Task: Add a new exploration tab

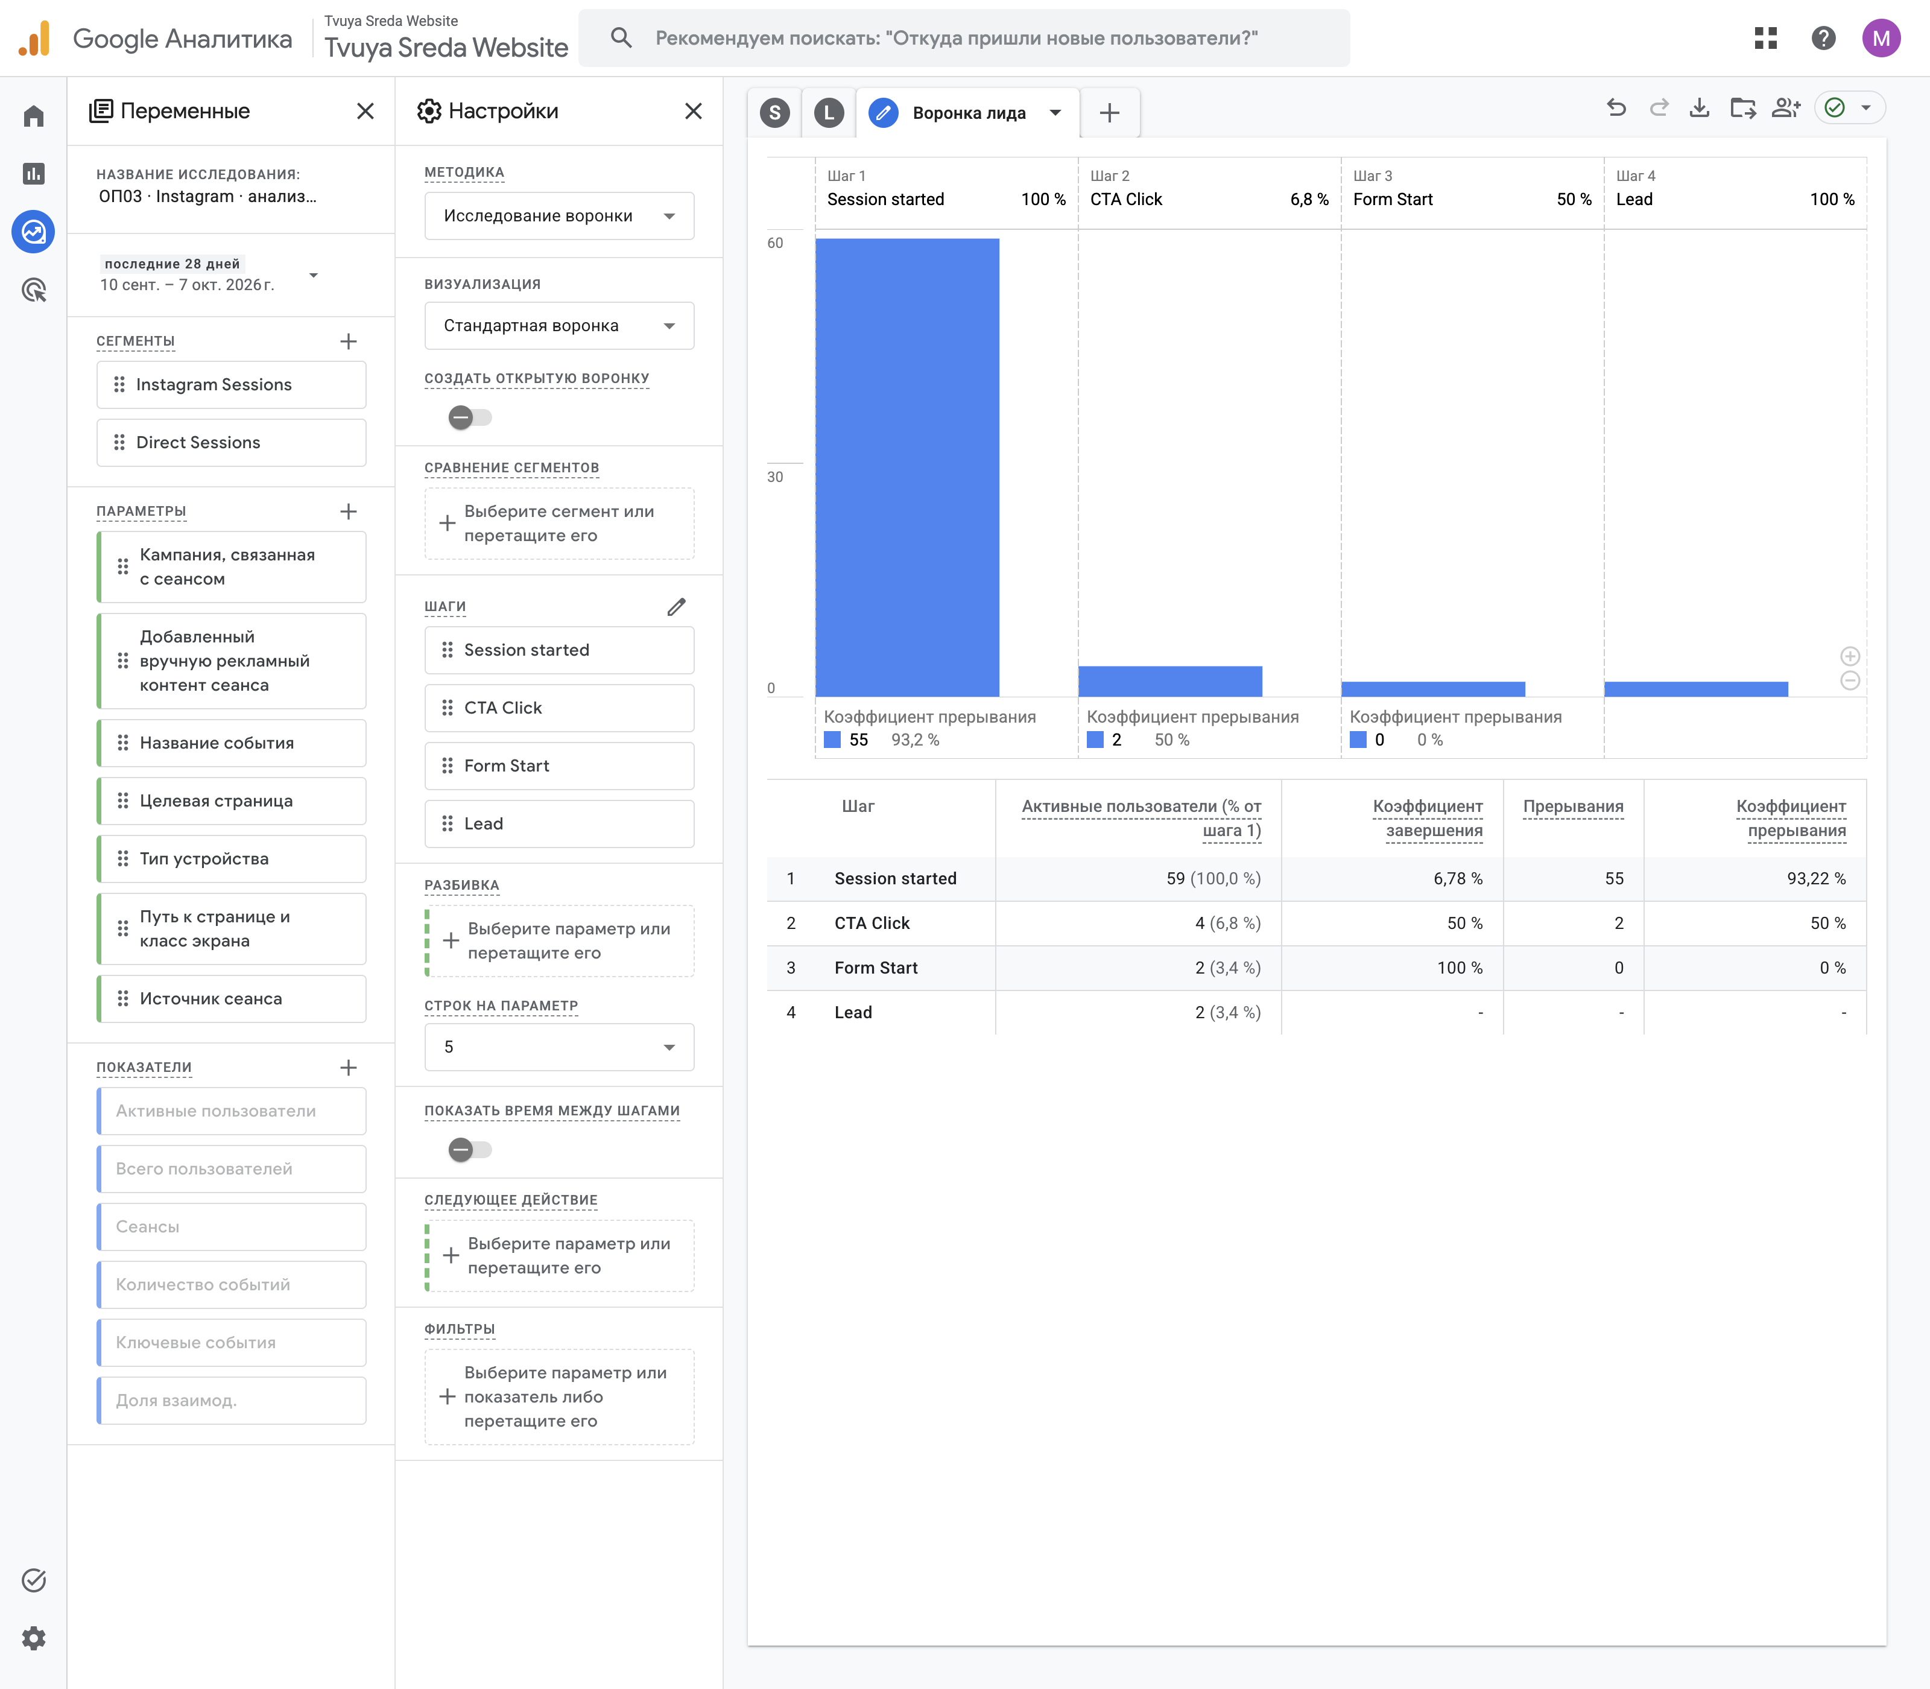Action: tap(1110, 113)
